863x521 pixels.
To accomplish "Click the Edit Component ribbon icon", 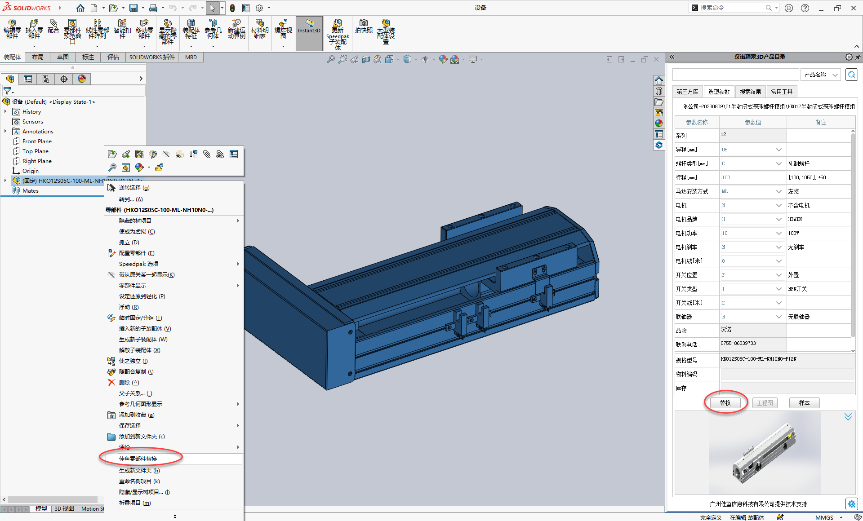I will pos(12,29).
